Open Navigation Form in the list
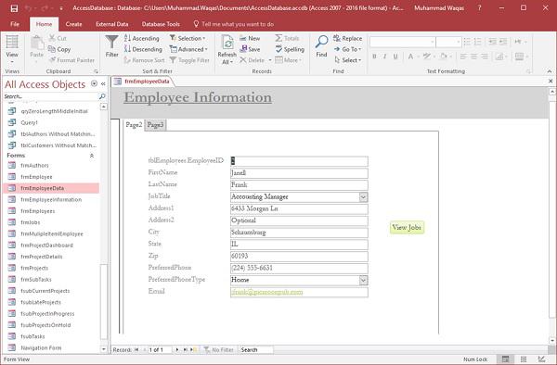The width and height of the screenshot is (557, 365). (41, 348)
